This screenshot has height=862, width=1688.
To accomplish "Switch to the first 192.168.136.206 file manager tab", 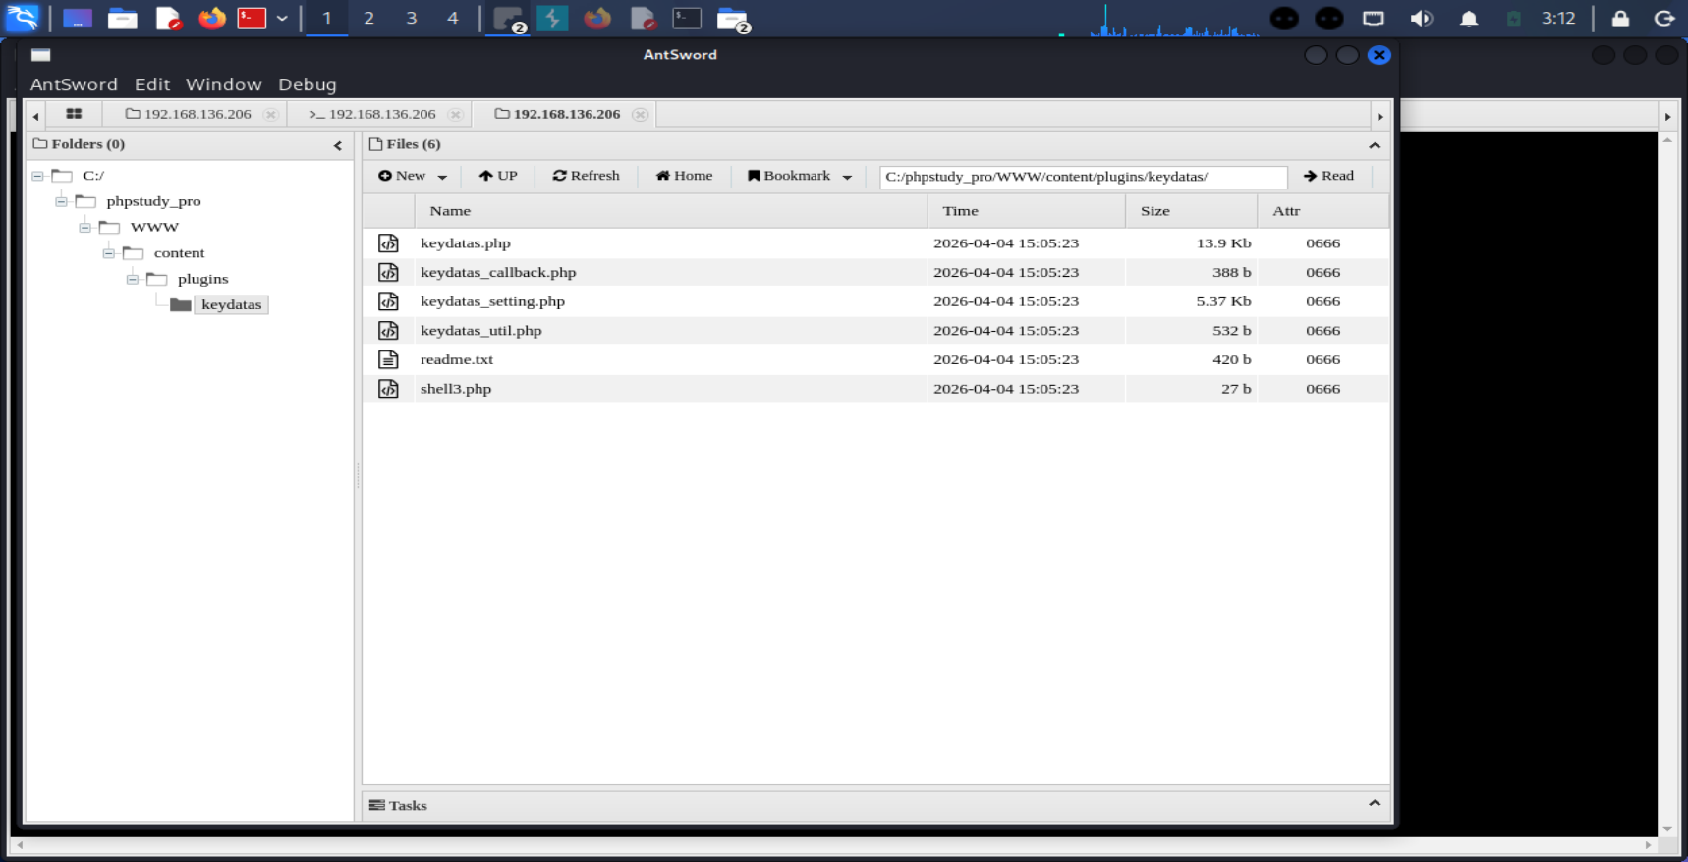I will 189,114.
